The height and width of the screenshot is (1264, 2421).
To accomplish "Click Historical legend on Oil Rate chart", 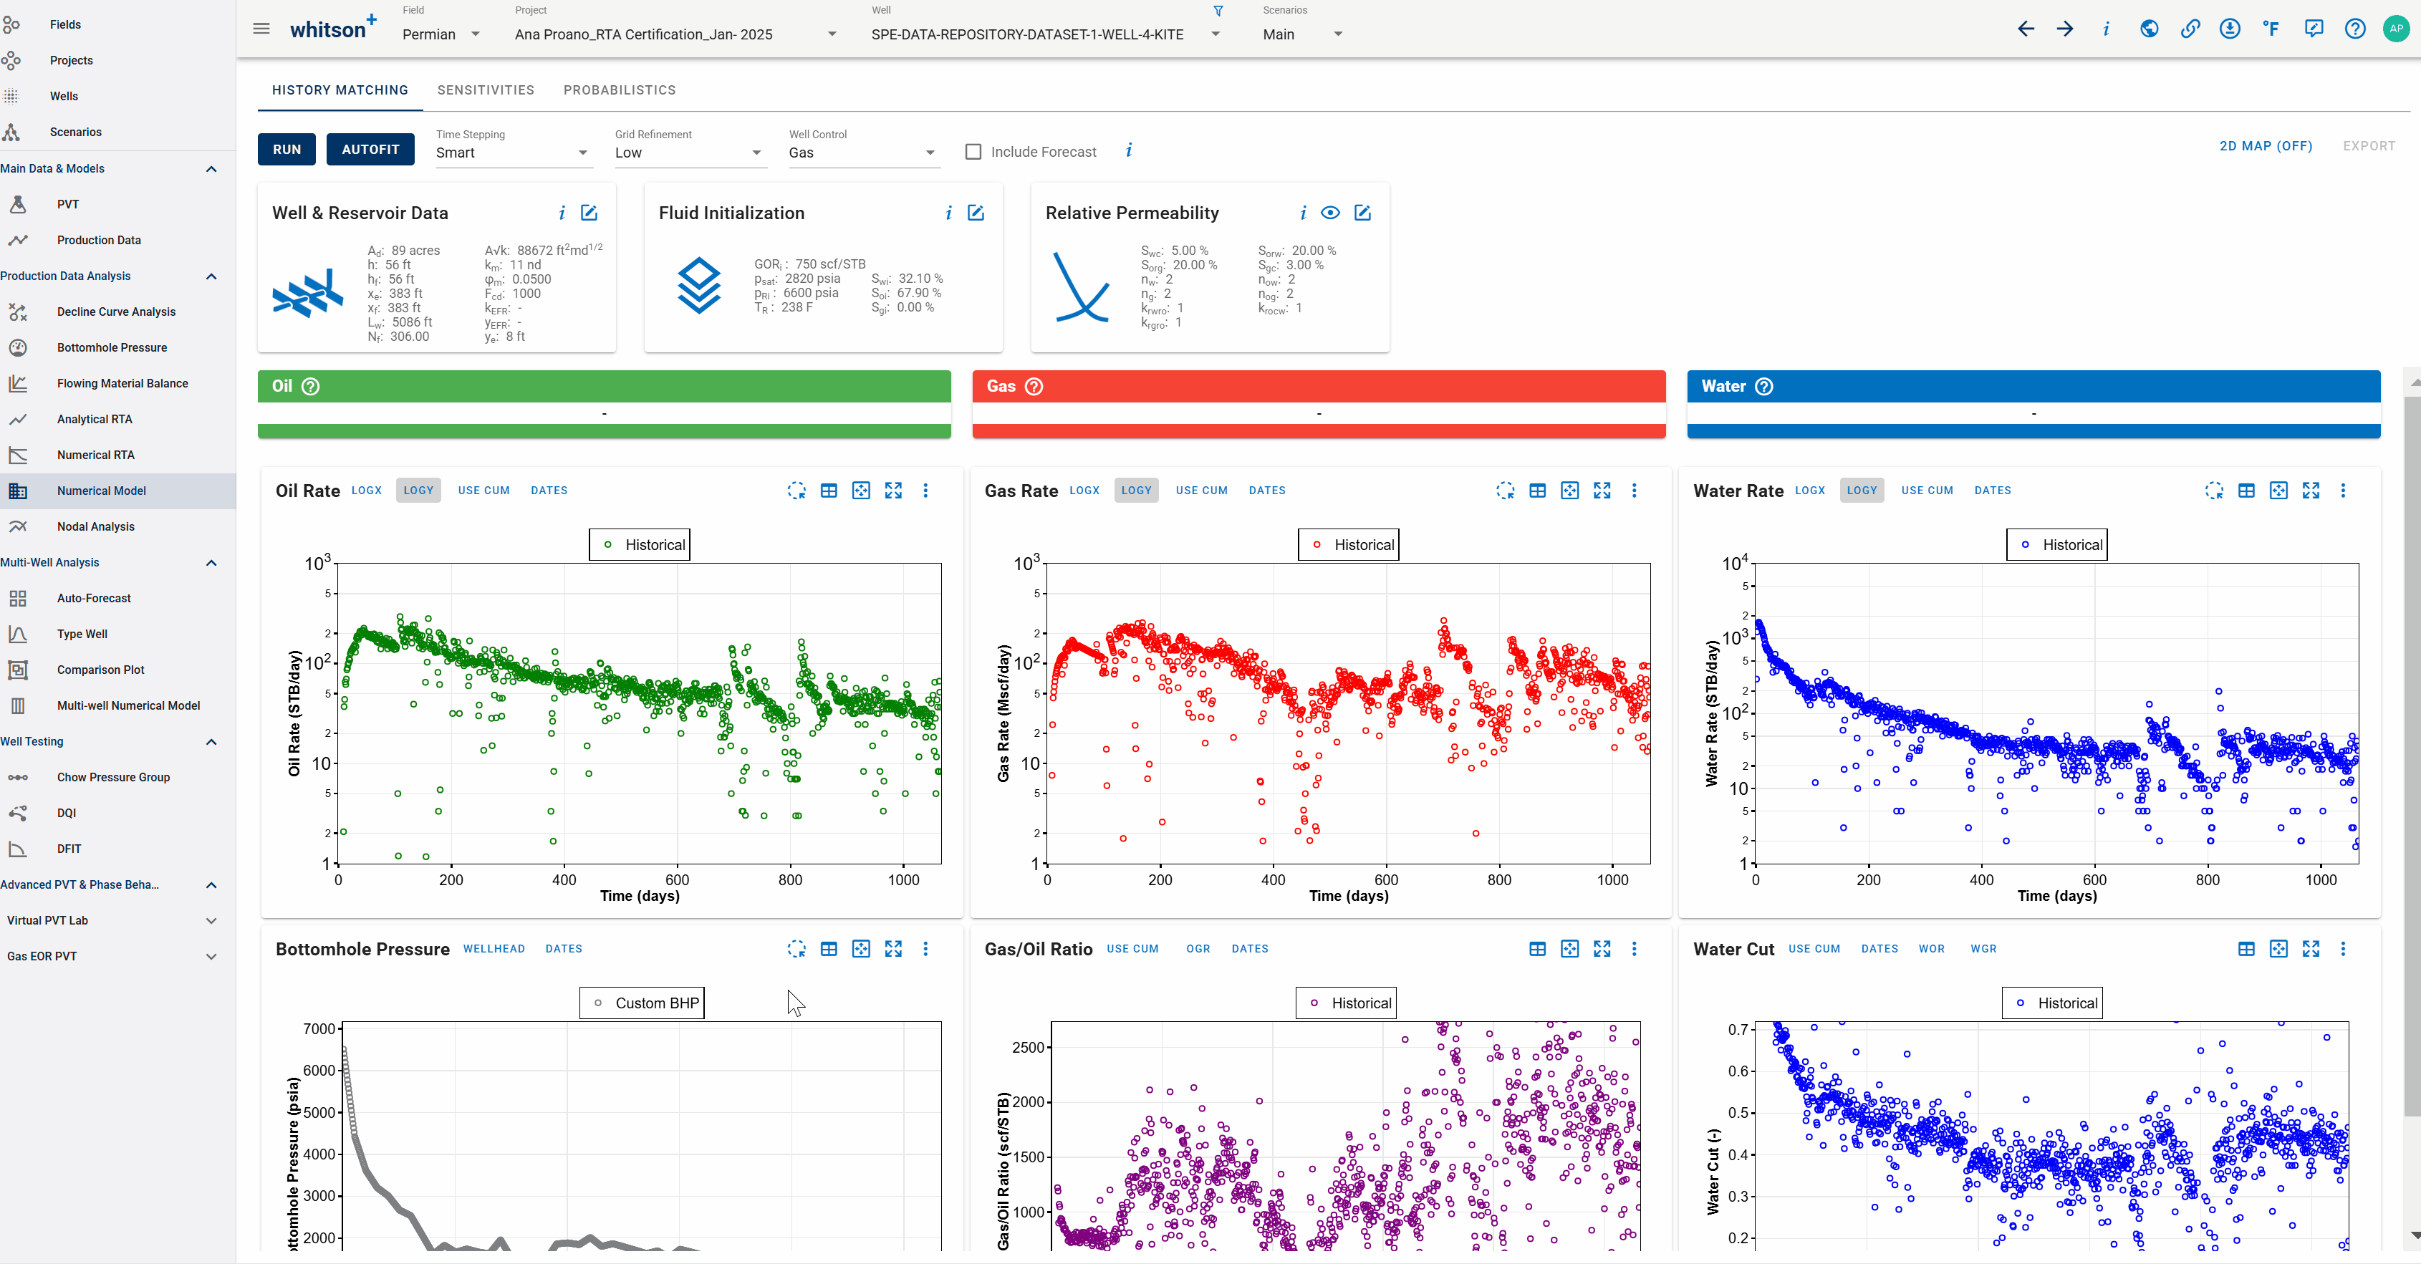I will (639, 544).
